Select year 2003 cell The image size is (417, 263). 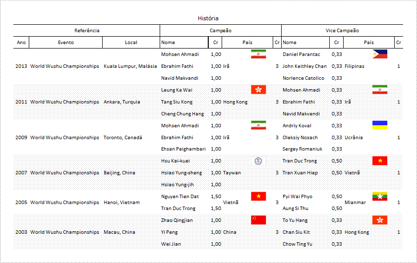click(x=21, y=232)
